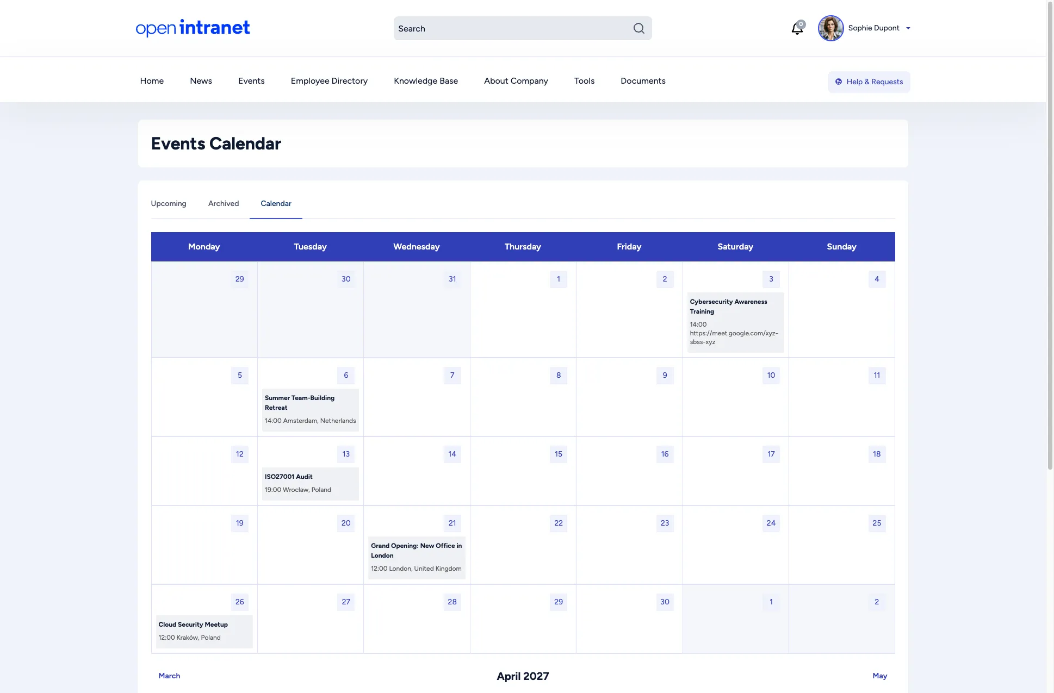Go to previous month March

click(x=169, y=676)
